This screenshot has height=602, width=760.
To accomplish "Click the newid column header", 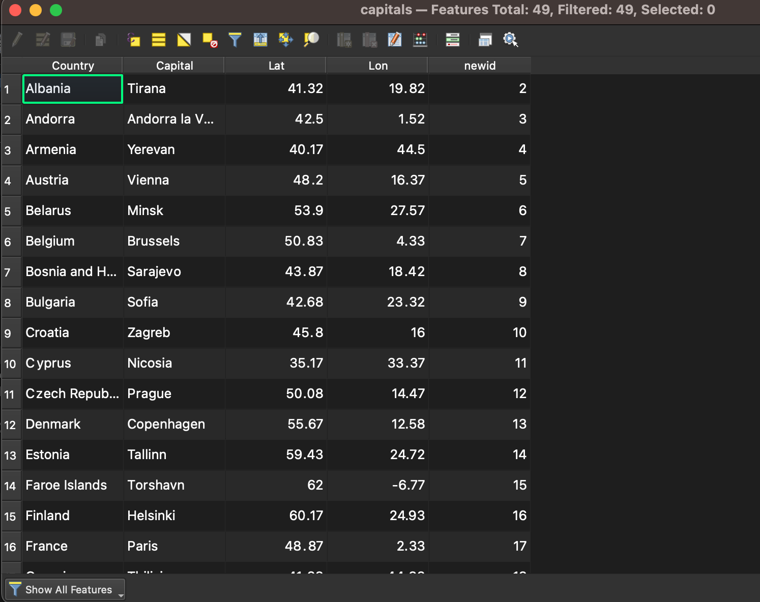I will point(479,66).
